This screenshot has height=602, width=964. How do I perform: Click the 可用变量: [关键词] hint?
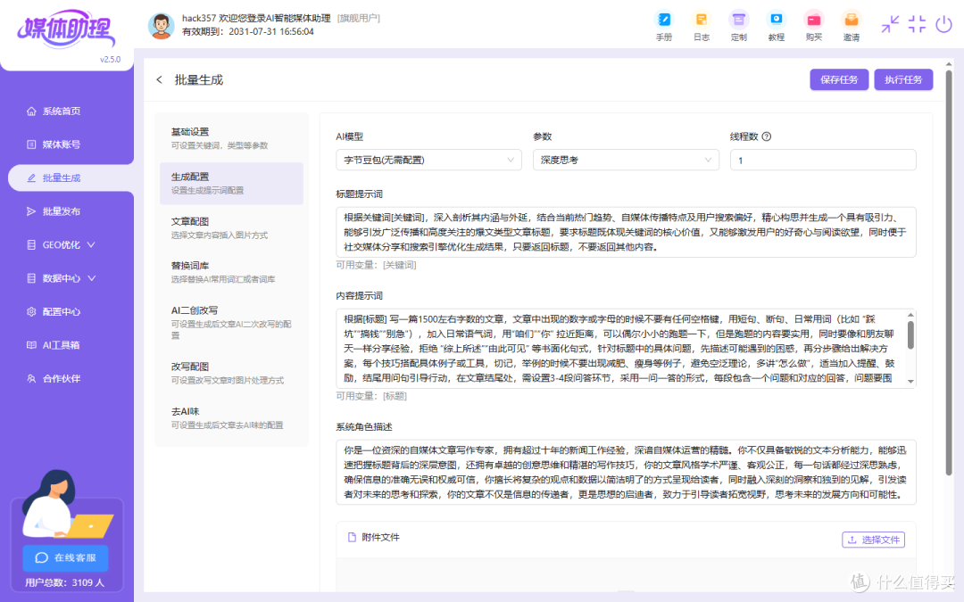pos(377,265)
